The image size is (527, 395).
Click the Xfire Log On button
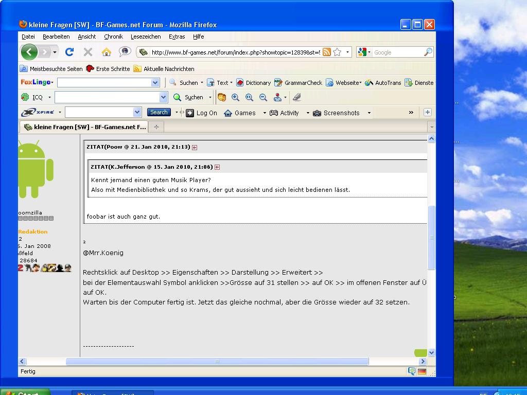tap(202, 113)
